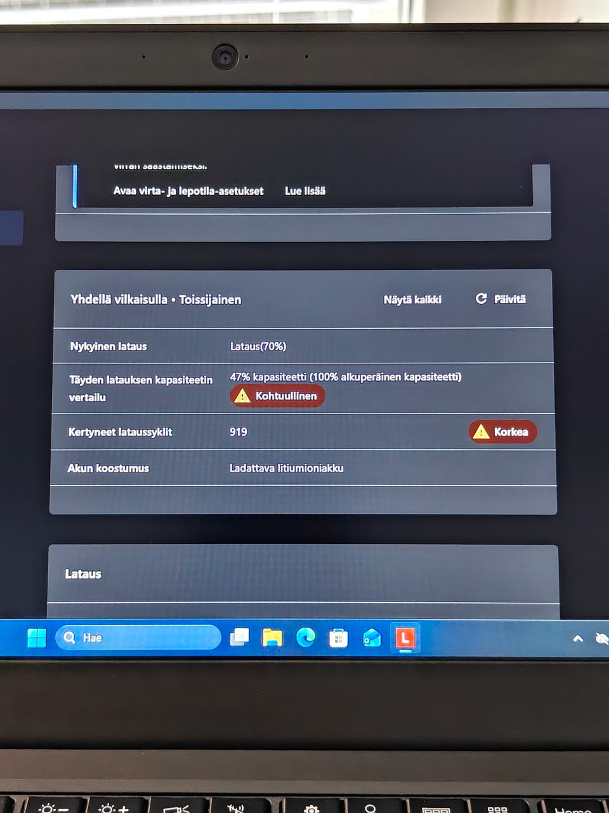Open Microsoft Store from the taskbar
This screenshot has height=813, width=609.
tap(338, 638)
